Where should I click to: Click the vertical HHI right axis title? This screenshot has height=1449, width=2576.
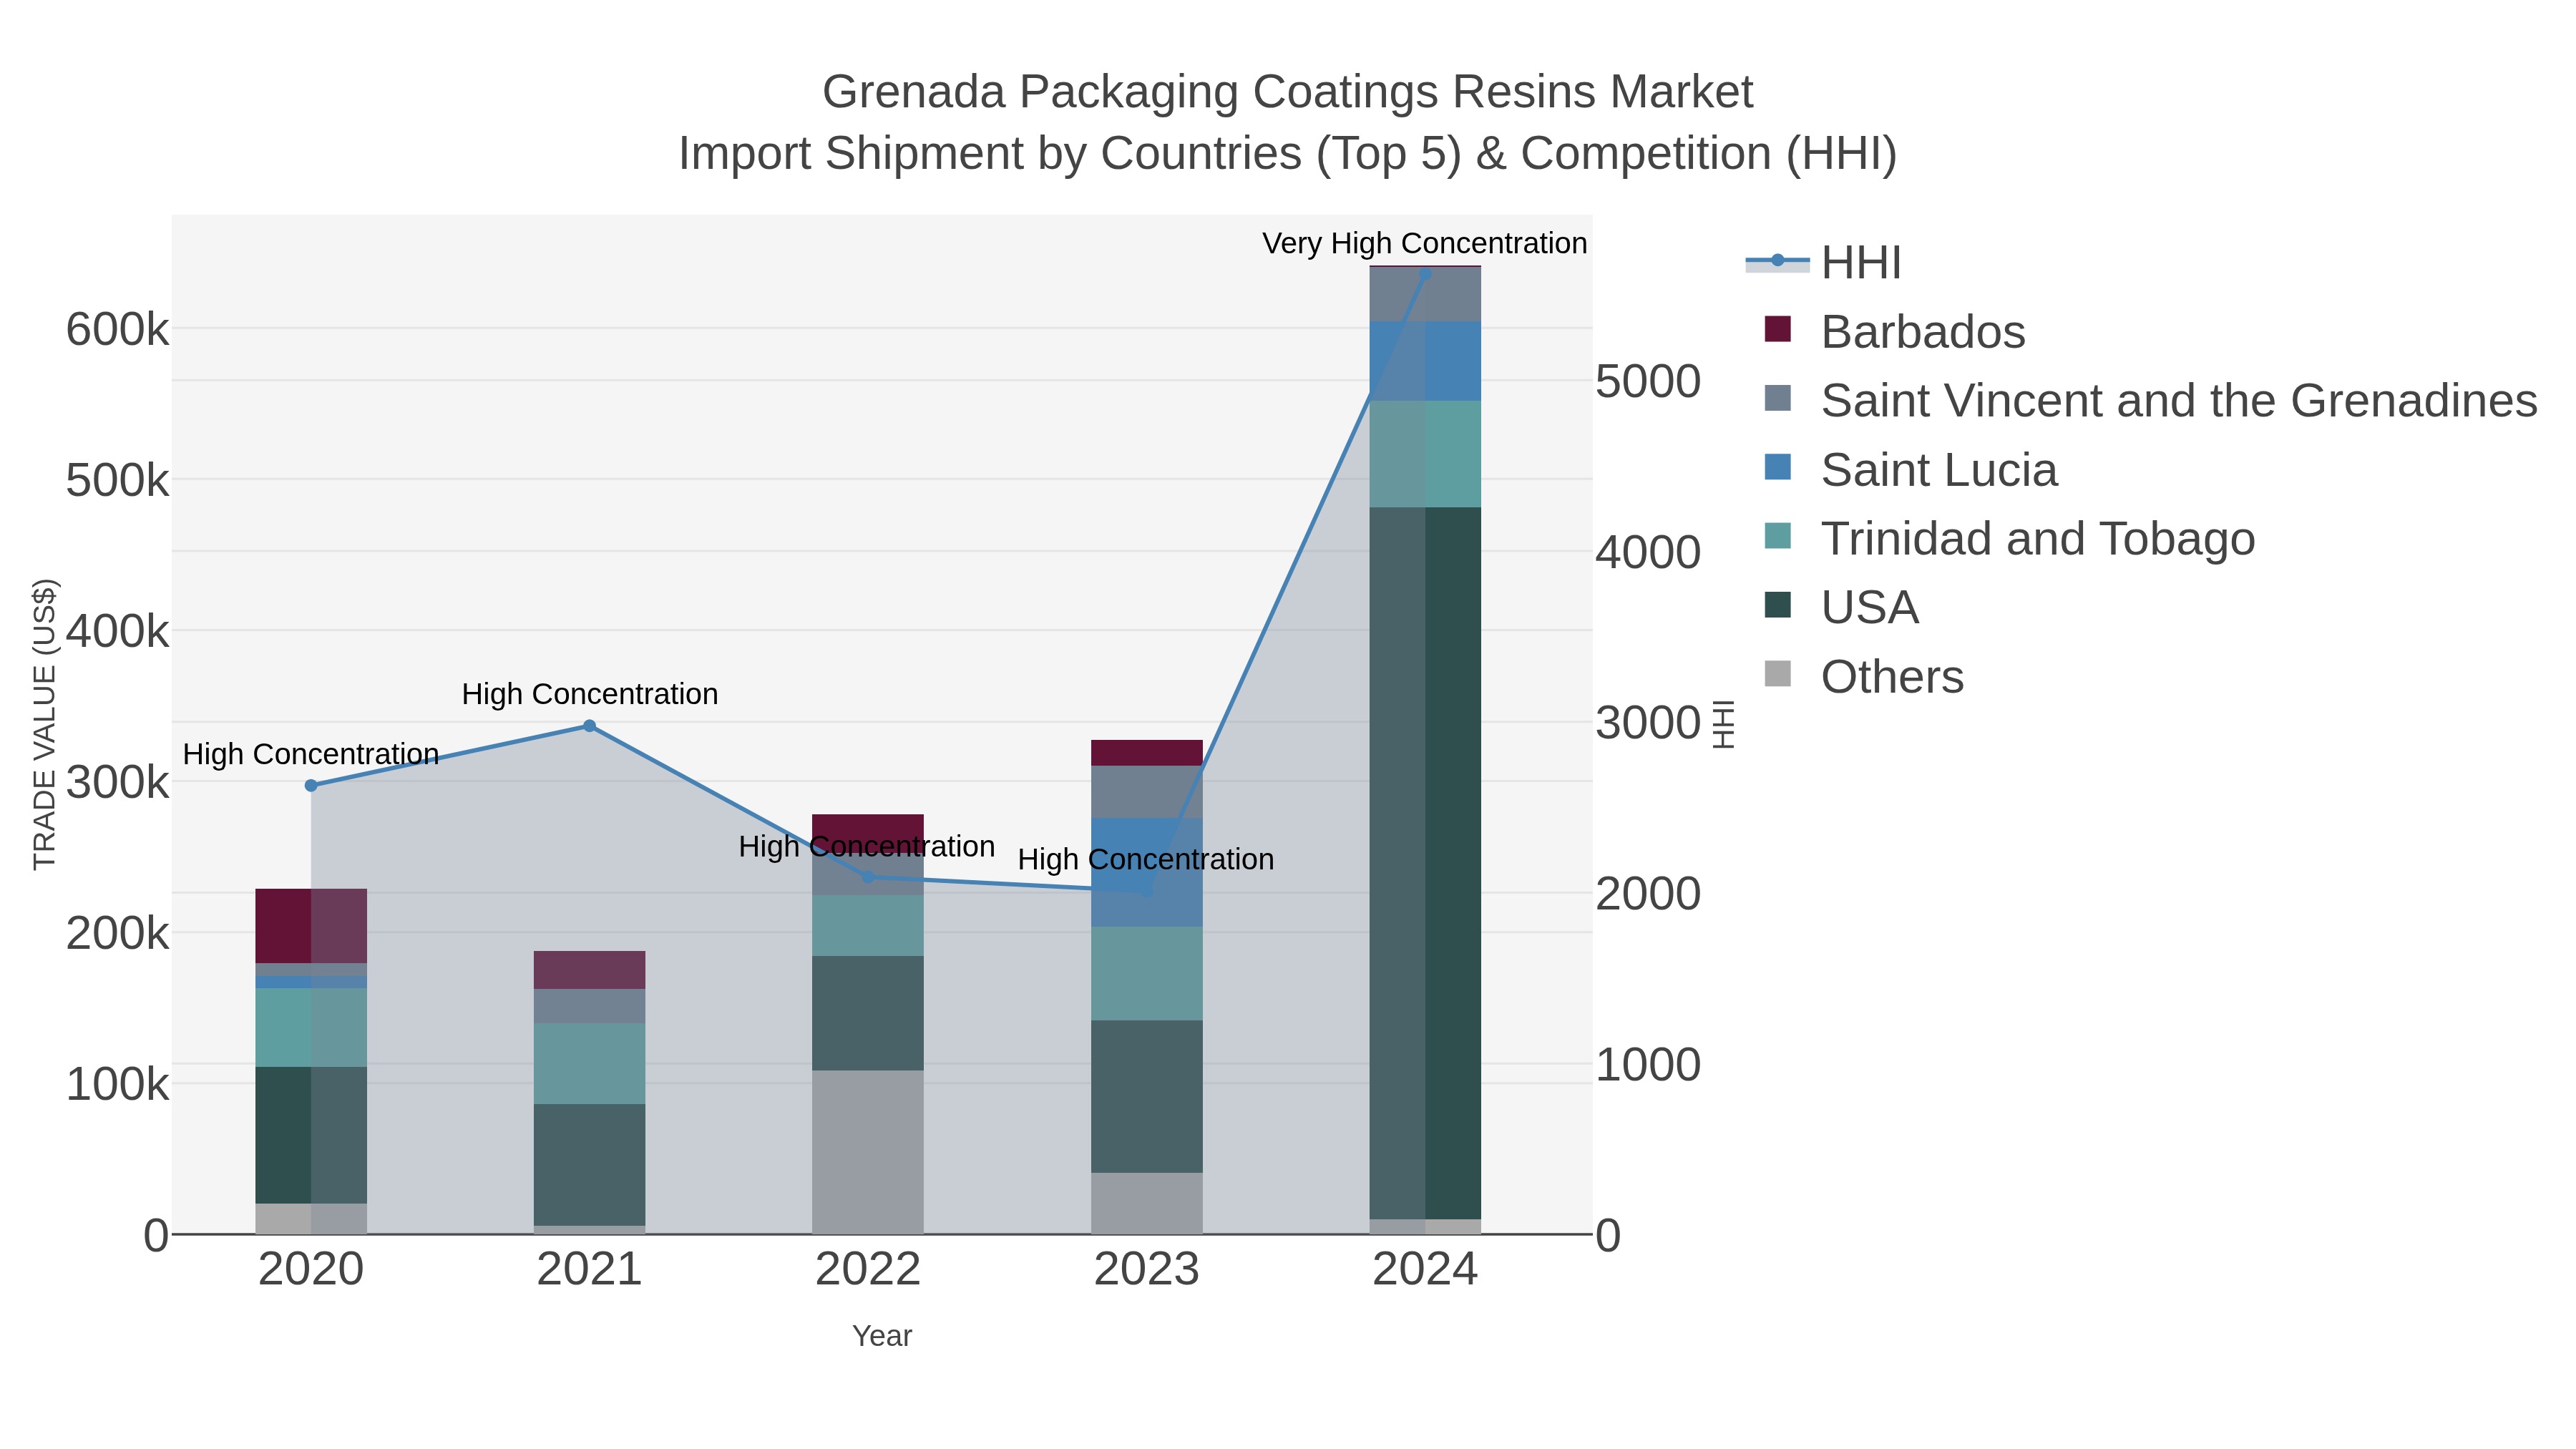[x=1724, y=724]
